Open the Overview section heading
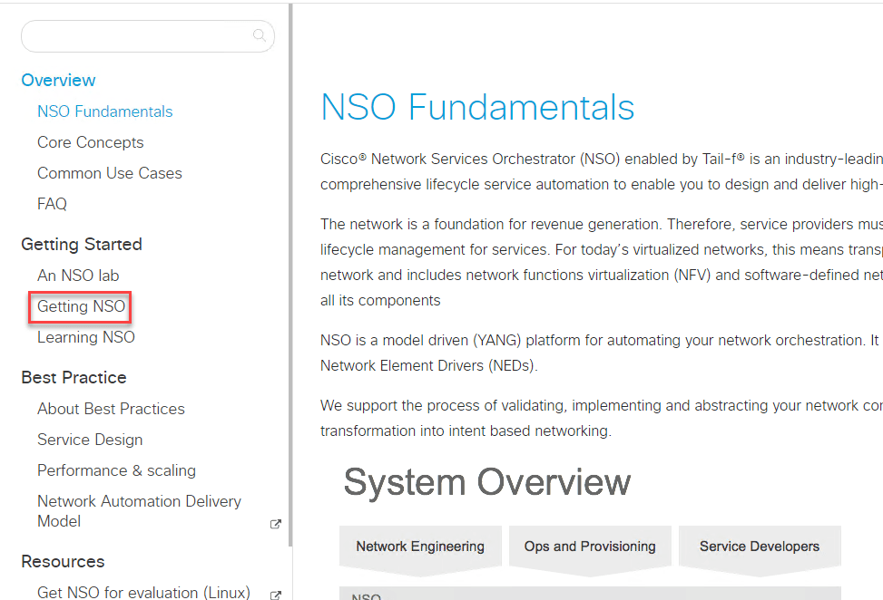The image size is (883, 600). 58,81
